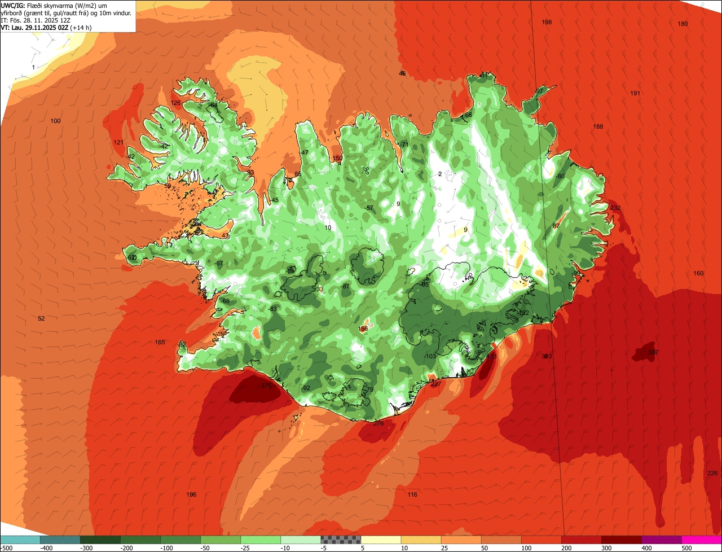Click the map value '307' in the dark red patch
Image resolution: width=722 pixels, height=552 pixels.
(653, 352)
